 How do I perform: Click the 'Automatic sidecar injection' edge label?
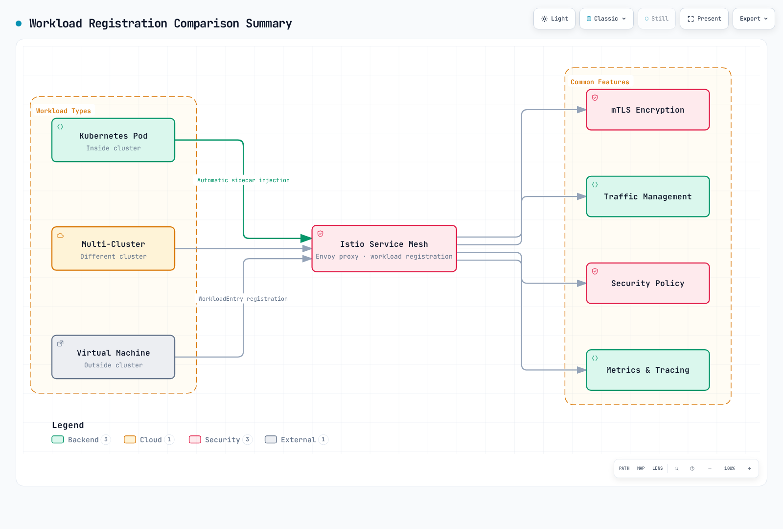[243, 180]
